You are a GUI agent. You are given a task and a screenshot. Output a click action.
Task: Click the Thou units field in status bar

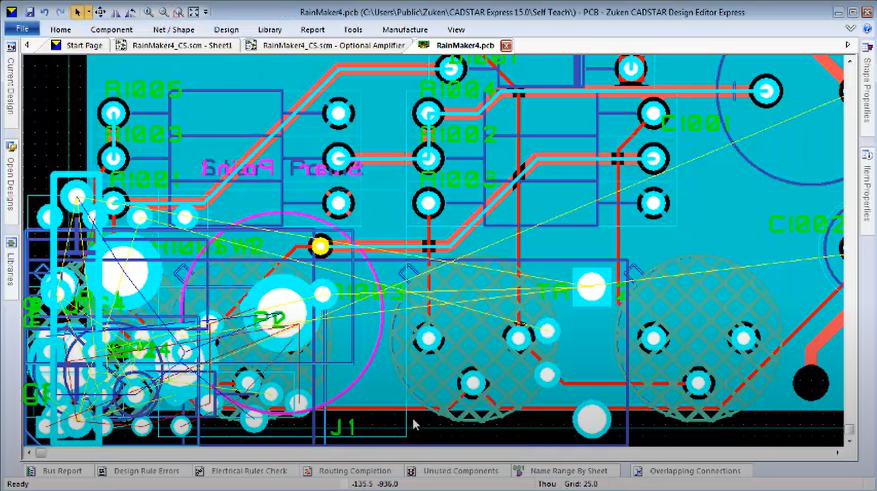(547, 484)
